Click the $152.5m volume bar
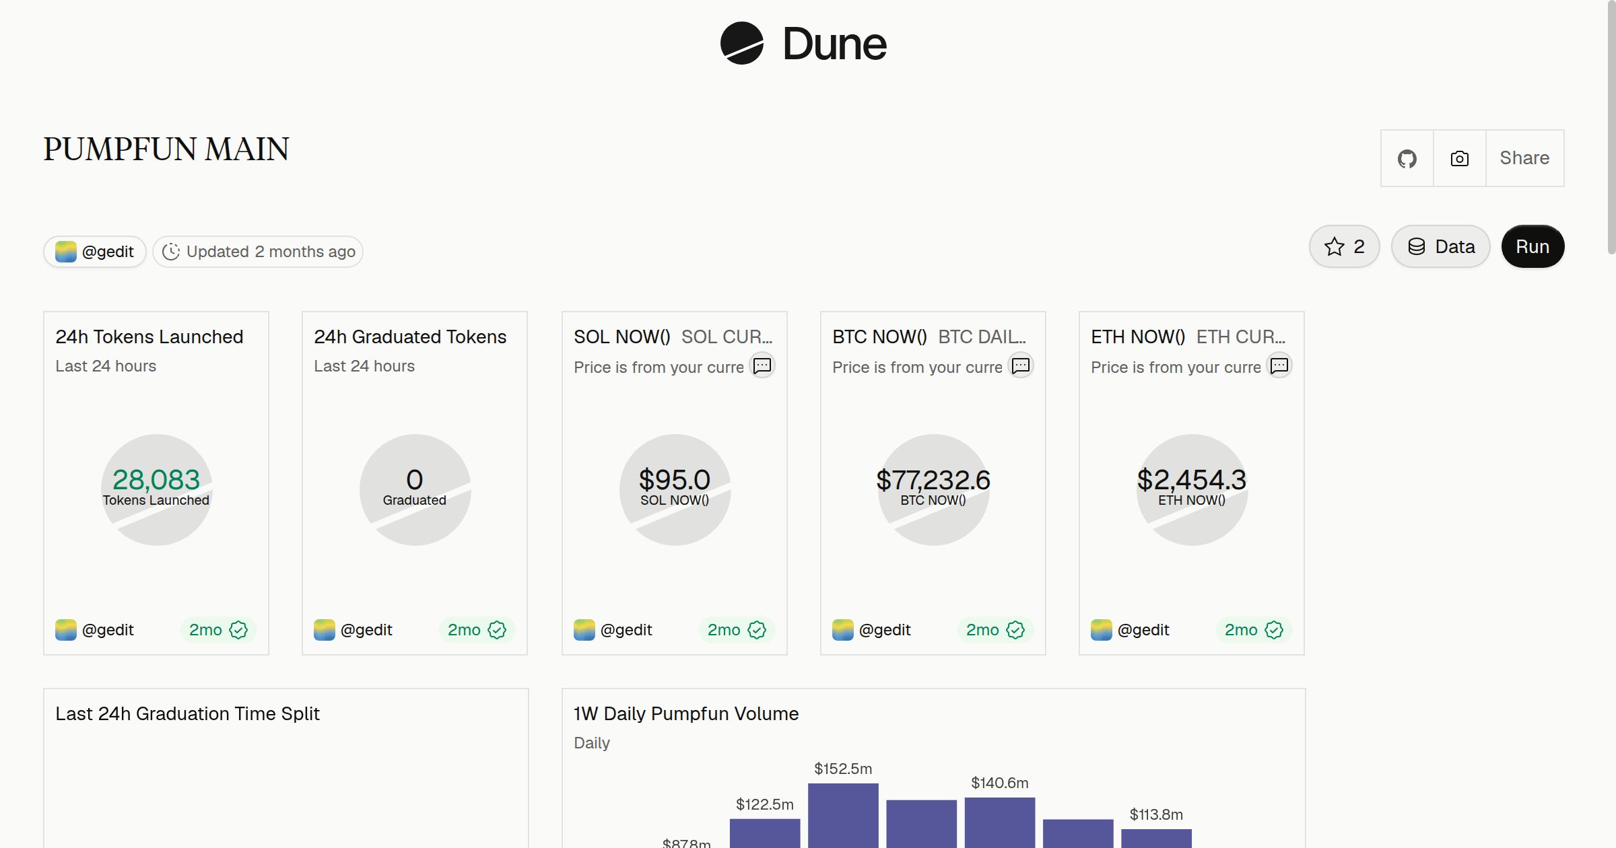The height and width of the screenshot is (848, 1616). [x=843, y=816]
